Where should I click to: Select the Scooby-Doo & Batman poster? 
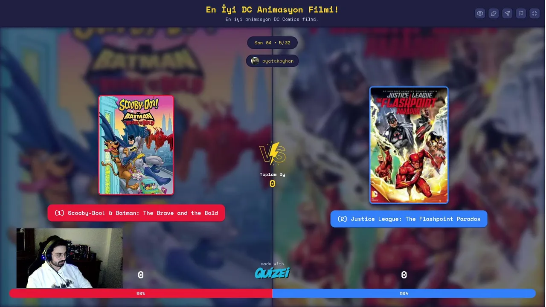[x=136, y=145]
